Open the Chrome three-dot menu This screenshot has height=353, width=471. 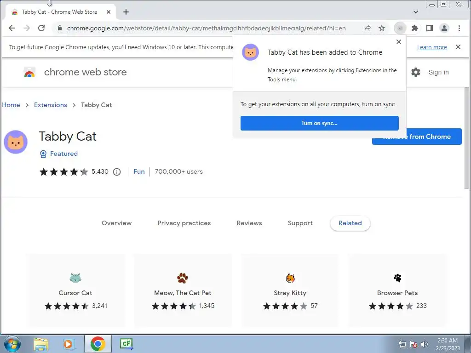[x=459, y=28]
